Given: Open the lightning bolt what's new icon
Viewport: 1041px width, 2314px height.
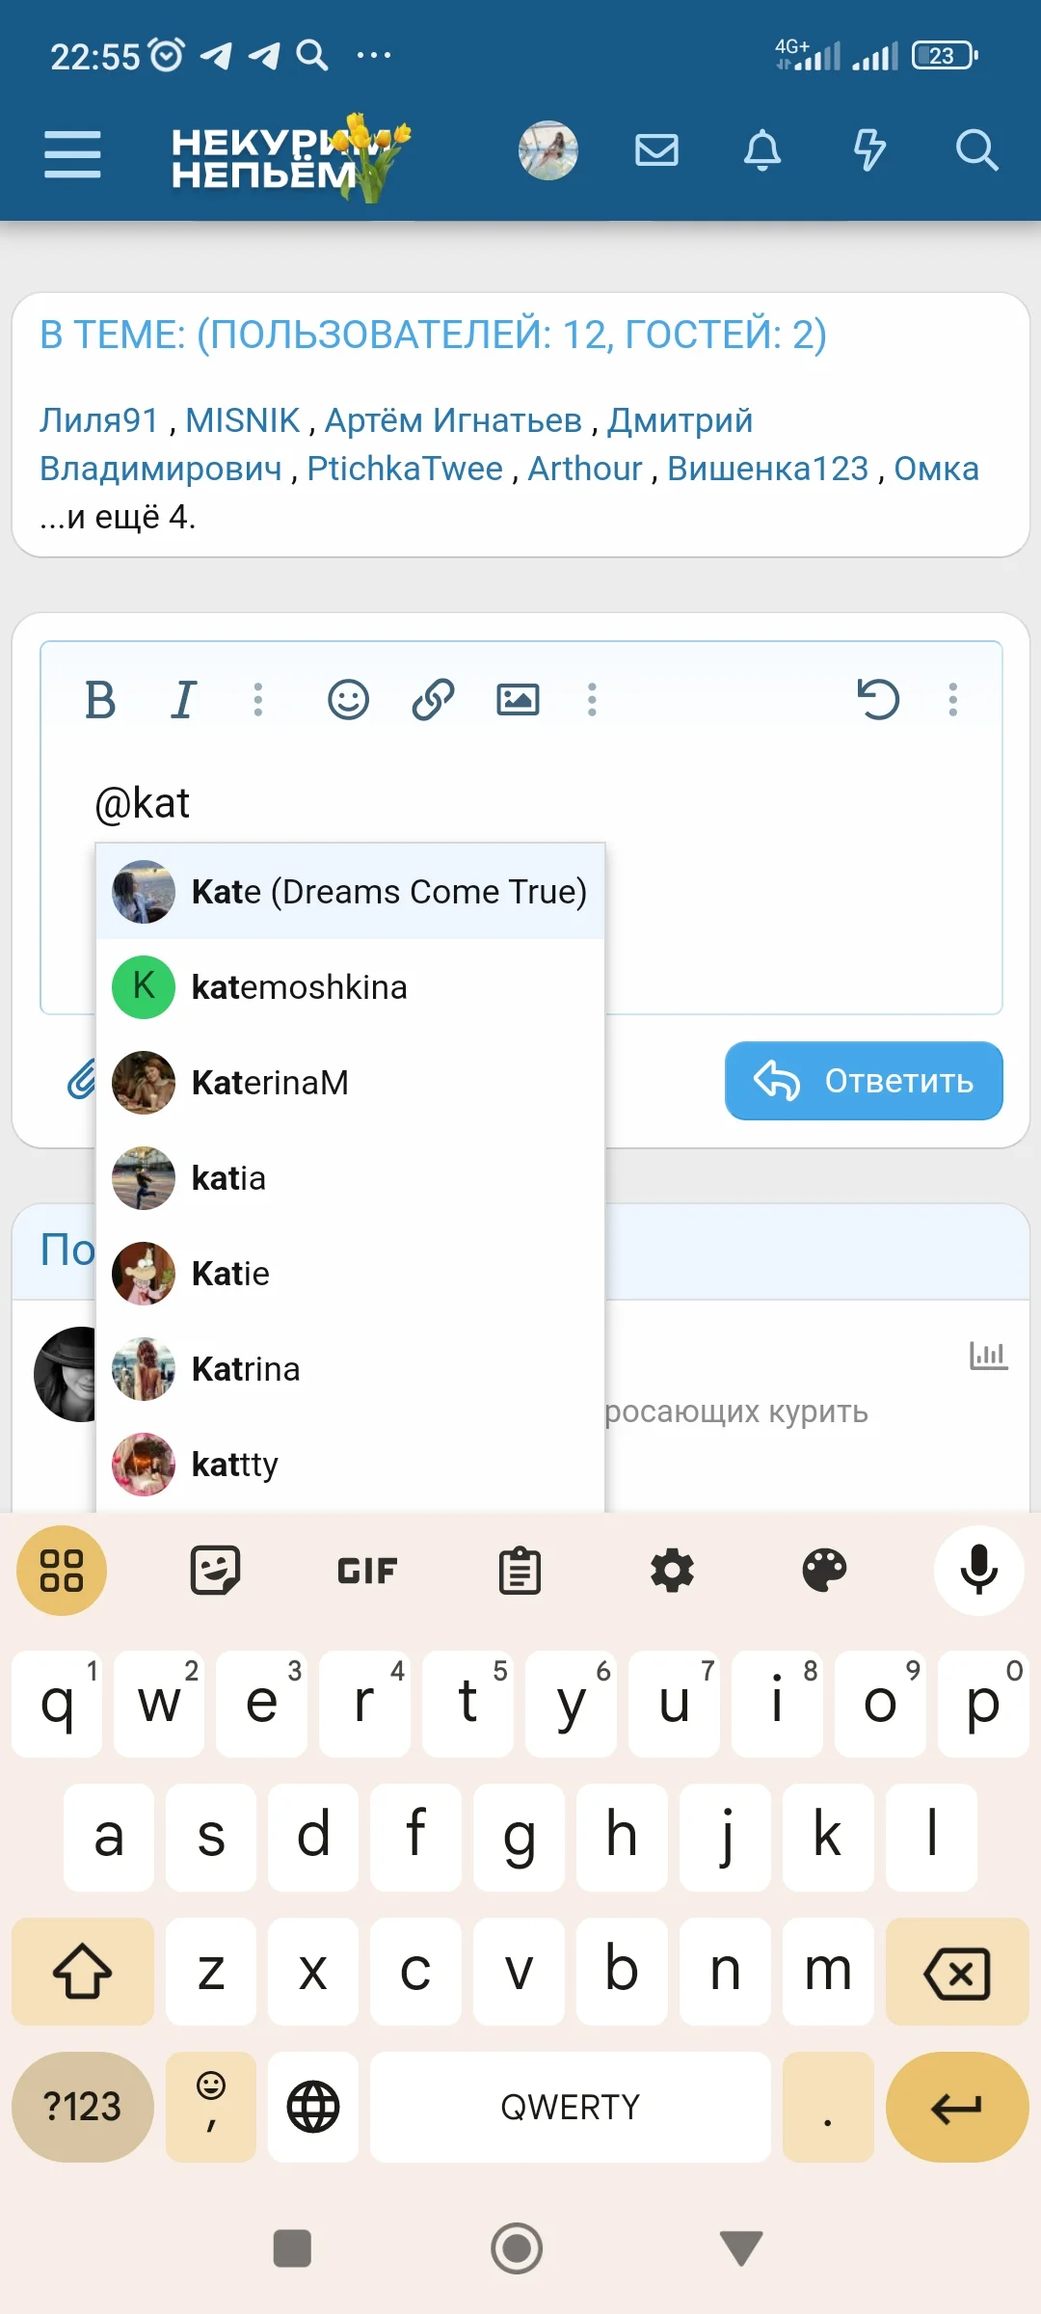Looking at the screenshot, I should pos(869,150).
